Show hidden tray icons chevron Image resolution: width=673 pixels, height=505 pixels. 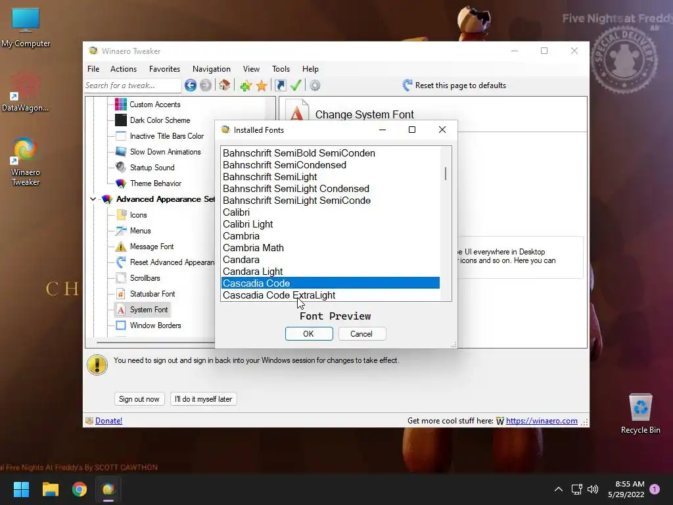[x=559, y=489]
